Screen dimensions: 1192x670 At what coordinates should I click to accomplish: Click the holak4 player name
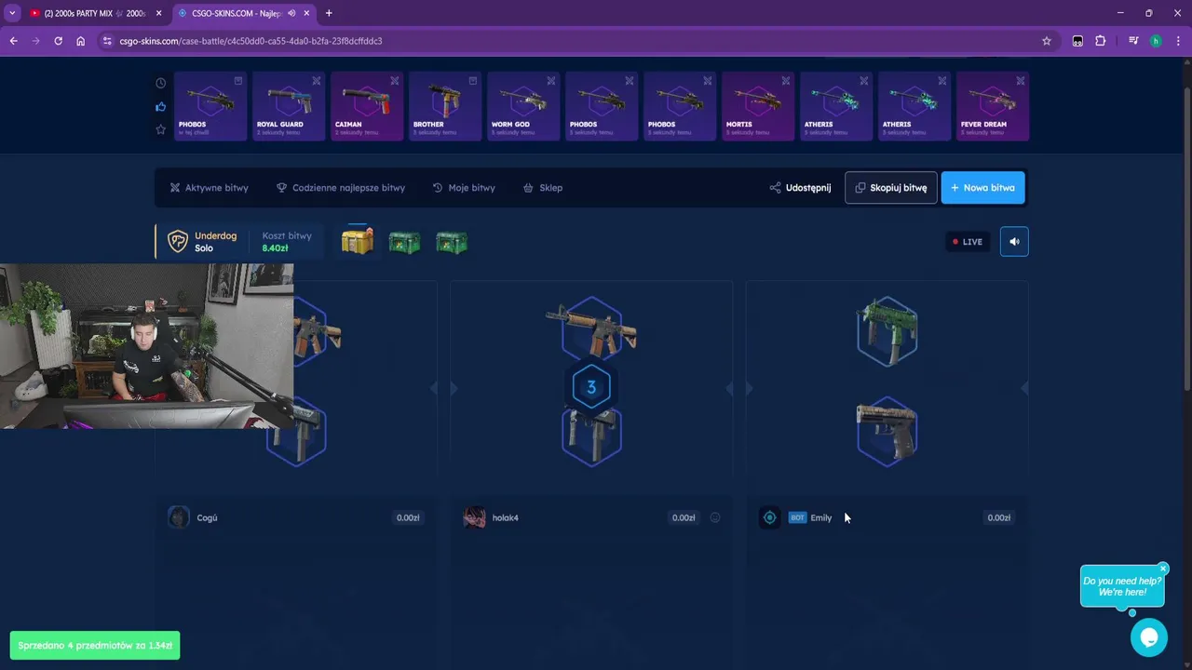(x=506, y=517)
